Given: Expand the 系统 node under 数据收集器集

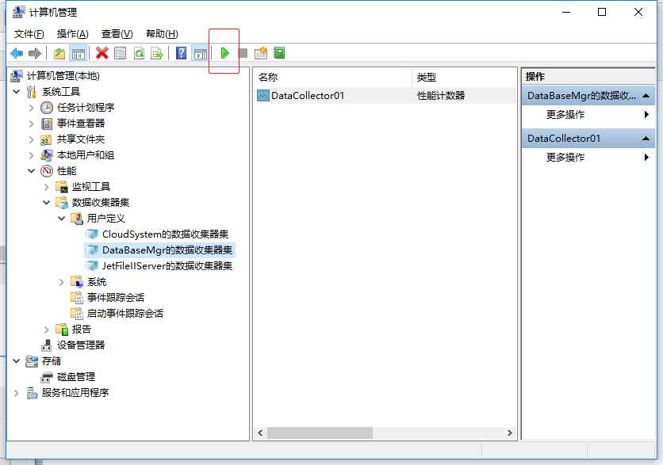Looking at the screenshot, I should [62, 282].
